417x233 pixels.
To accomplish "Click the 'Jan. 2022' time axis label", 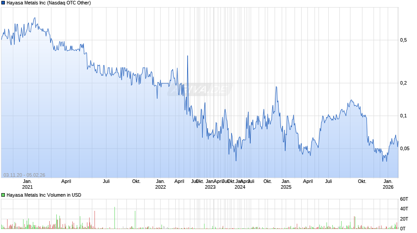I will pyautogui.click(x=160, y=184).
